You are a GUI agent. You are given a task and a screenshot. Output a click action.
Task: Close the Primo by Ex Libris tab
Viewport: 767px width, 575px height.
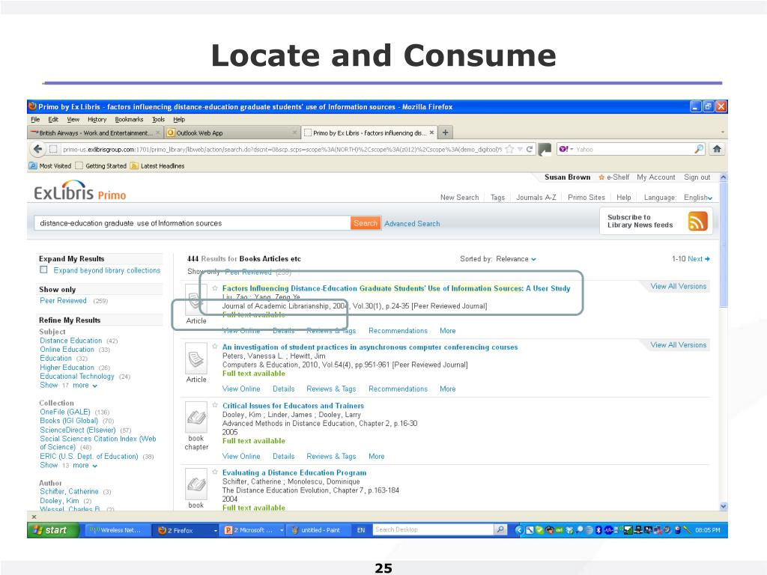431,133
